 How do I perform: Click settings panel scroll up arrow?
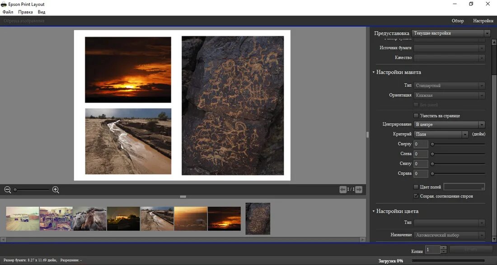(x=494, y=42)
